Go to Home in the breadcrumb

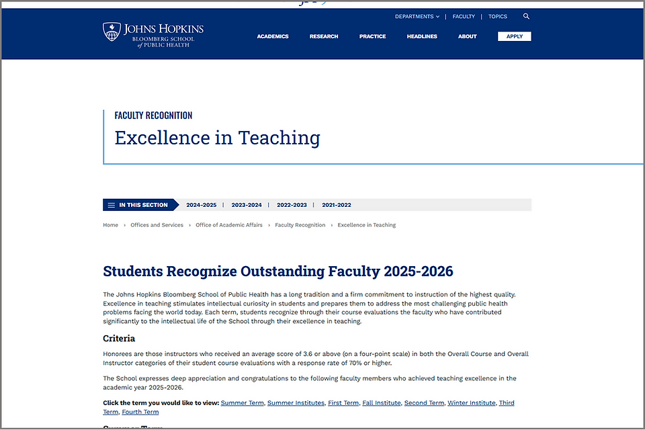click(110, 225)
